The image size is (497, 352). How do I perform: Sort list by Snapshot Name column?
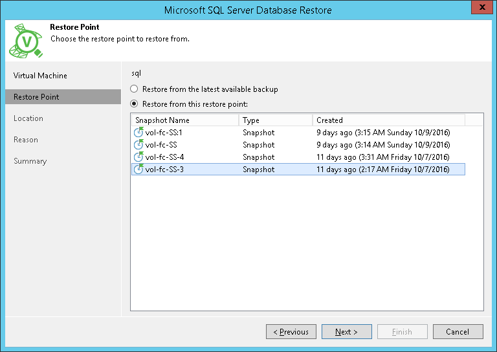184,120
